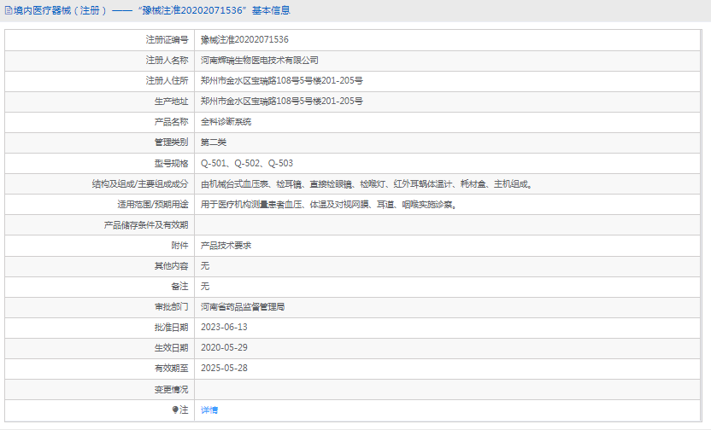Click the 产品名称 label
711x430 pixels.
point(171,122)
